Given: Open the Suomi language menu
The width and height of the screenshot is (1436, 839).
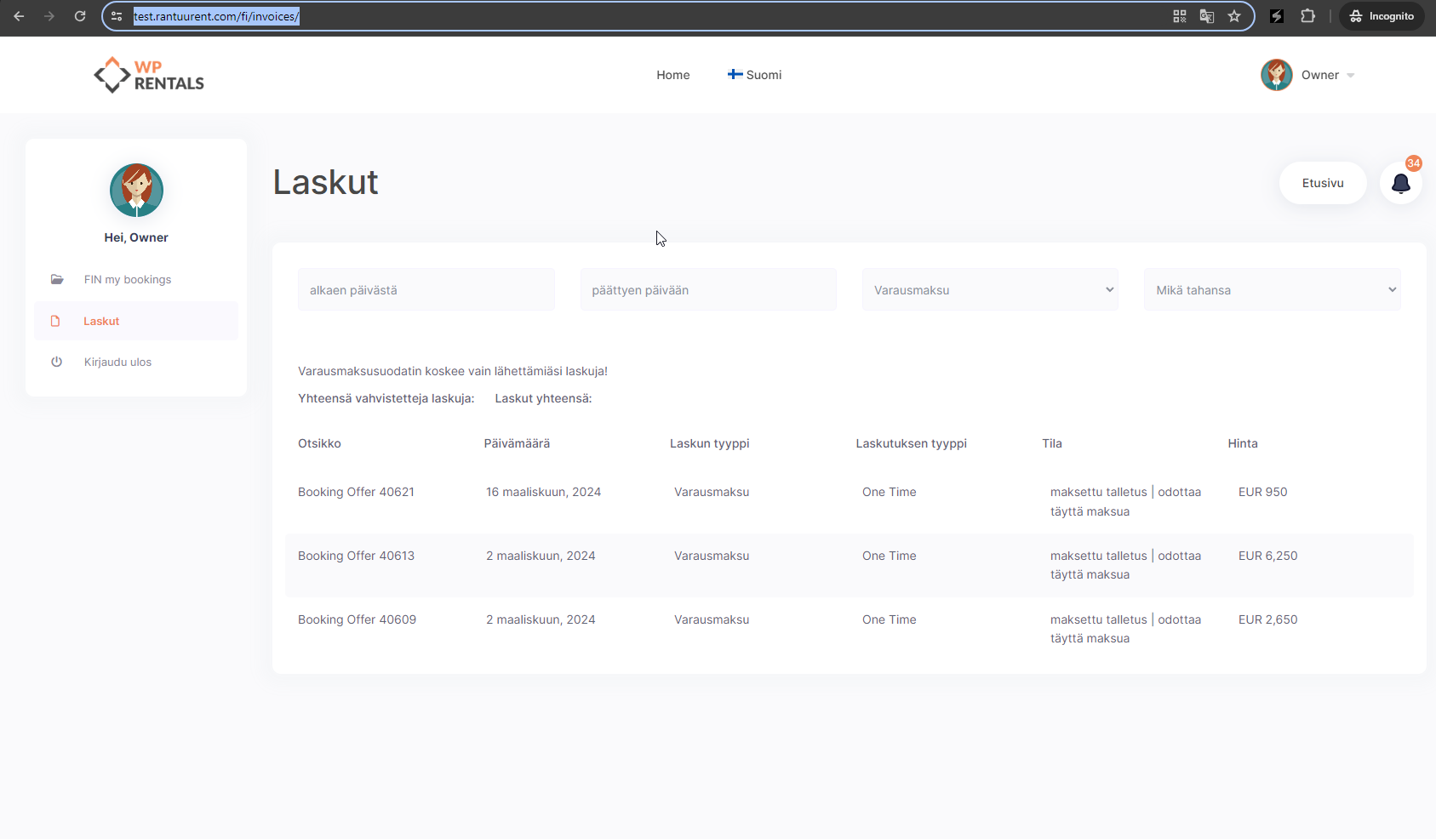Looking at the screenshot, I should tap(755, 75).
